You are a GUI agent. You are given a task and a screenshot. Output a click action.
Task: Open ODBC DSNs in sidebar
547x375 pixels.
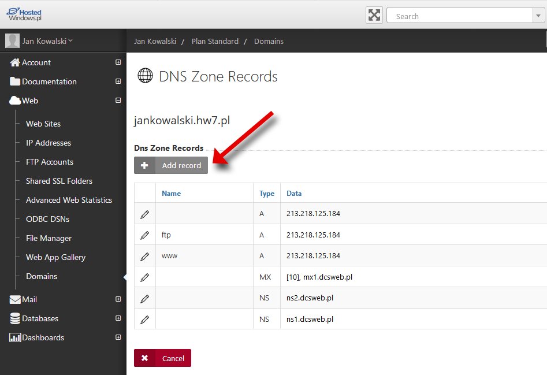click(47, 219)
